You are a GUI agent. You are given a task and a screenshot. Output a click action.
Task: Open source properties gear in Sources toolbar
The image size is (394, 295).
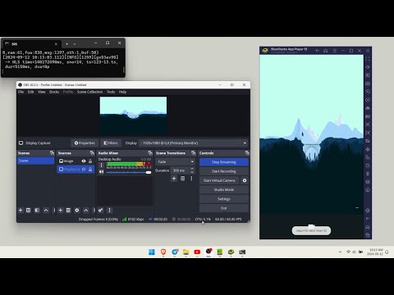point(77,210)
